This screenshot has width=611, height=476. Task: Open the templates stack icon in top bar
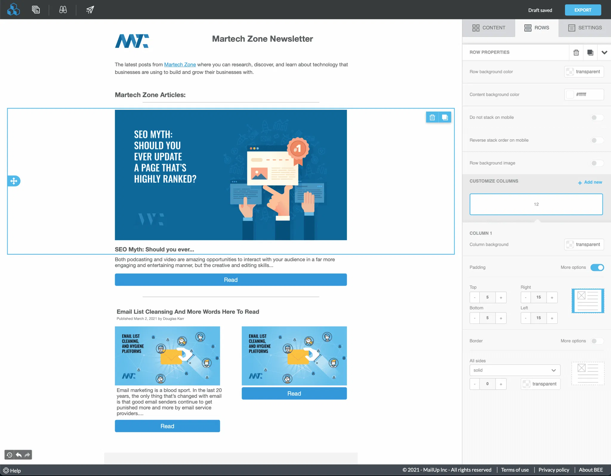point(36,10)
